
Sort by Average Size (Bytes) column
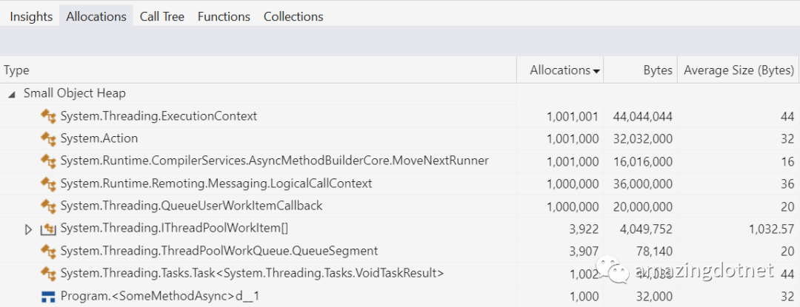coord(739,70)
